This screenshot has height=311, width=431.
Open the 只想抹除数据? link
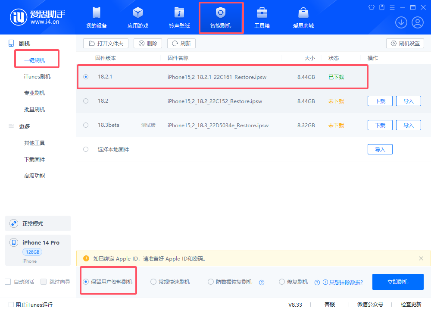[x=346, y=282]
